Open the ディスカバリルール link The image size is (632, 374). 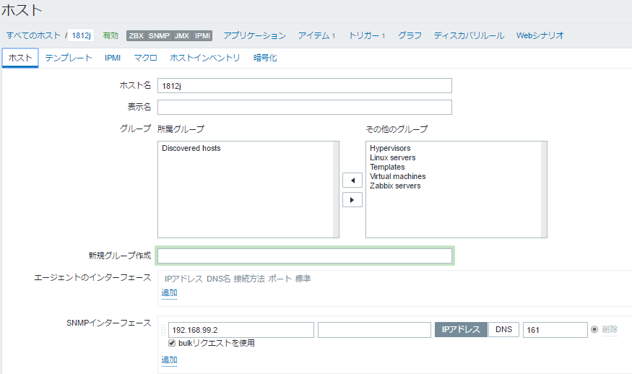click(469, 35)
